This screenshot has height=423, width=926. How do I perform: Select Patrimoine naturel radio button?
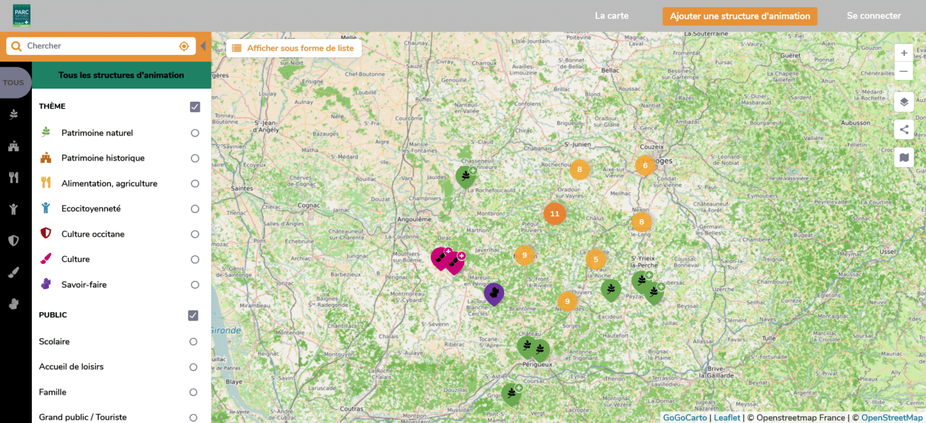click(x=195, y=133)
